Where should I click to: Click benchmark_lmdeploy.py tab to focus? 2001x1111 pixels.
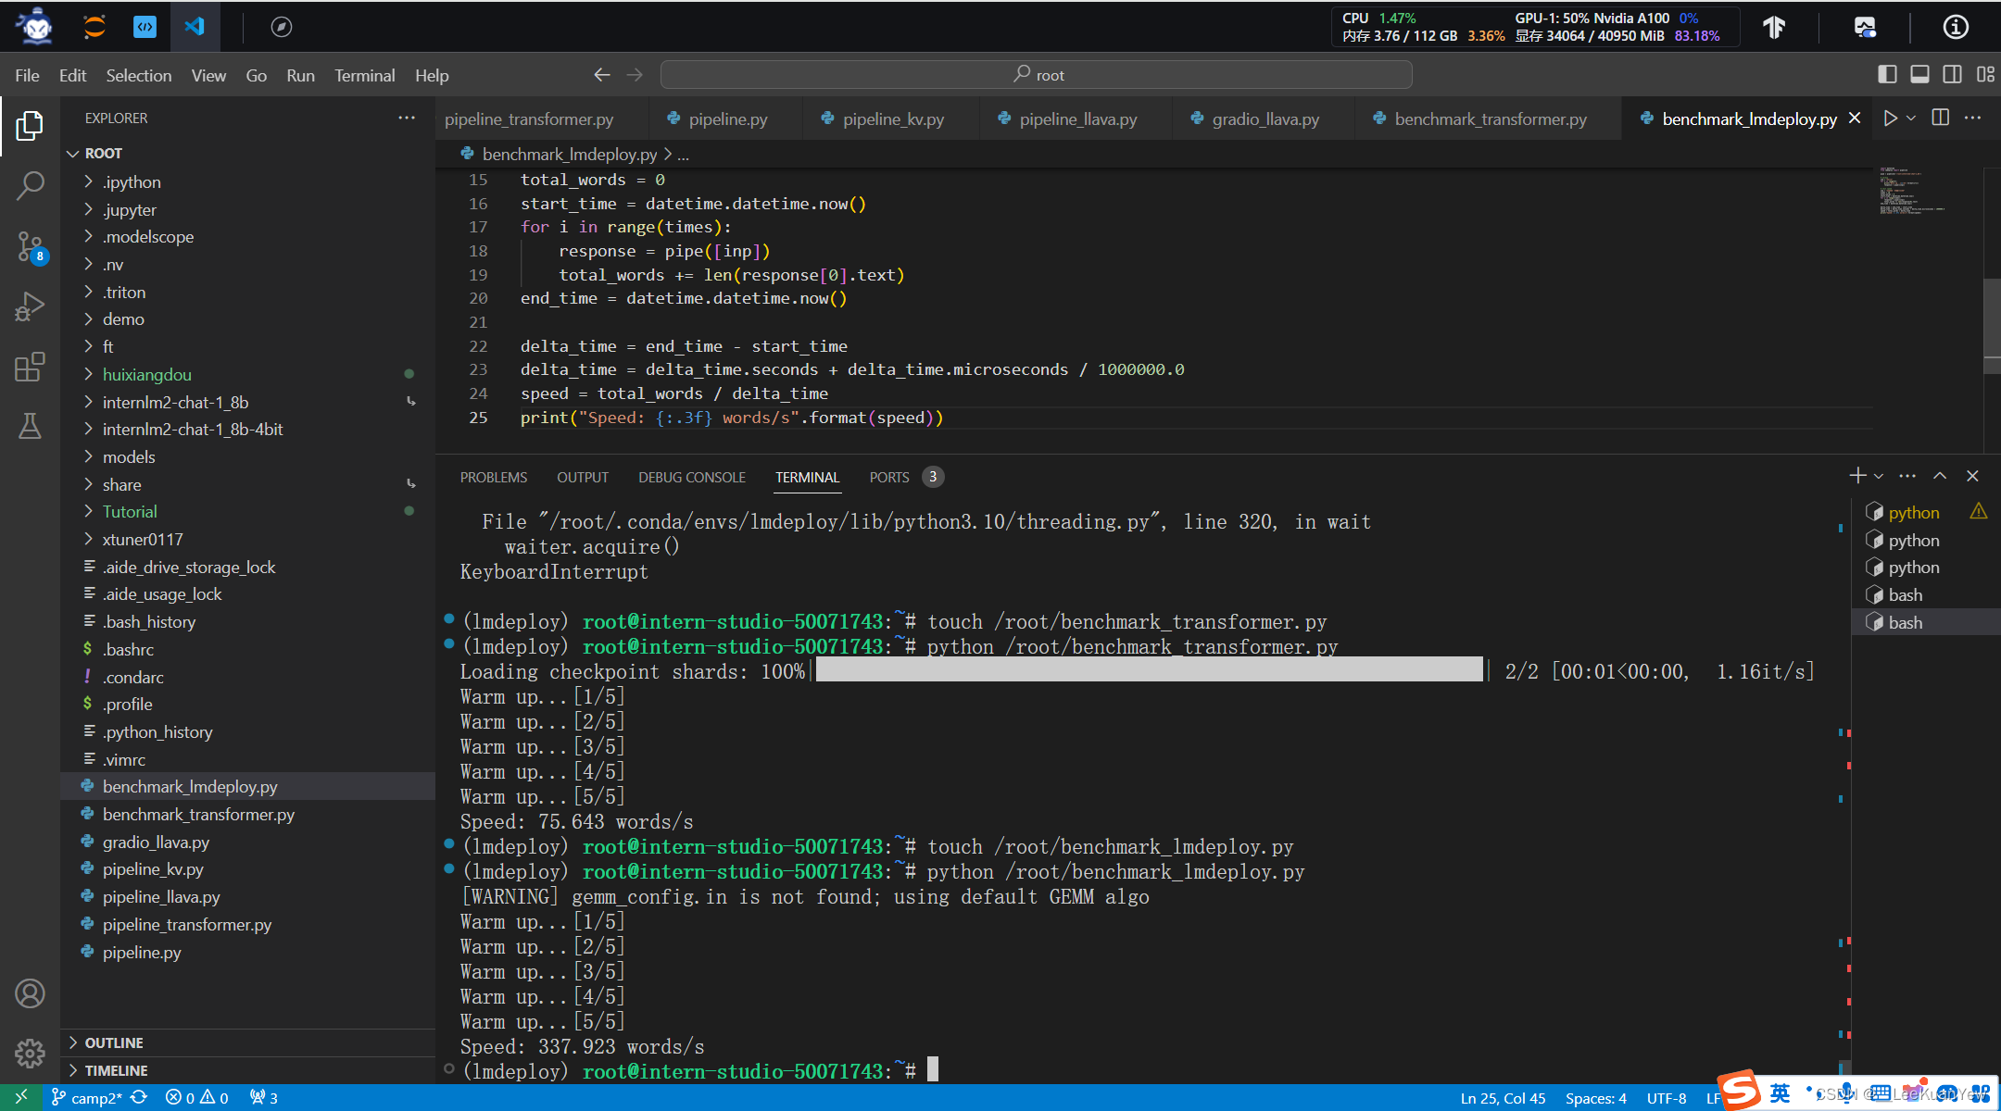pos(1745,119)
